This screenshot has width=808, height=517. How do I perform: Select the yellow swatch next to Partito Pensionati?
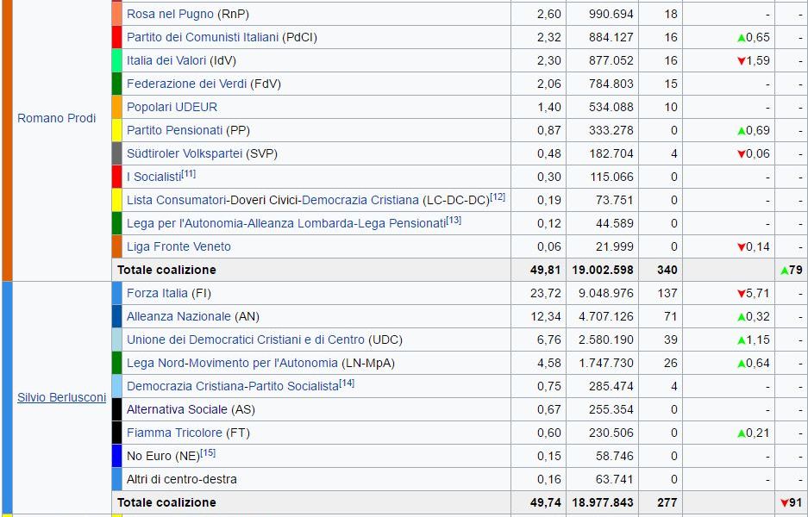(x=119, y=130)
